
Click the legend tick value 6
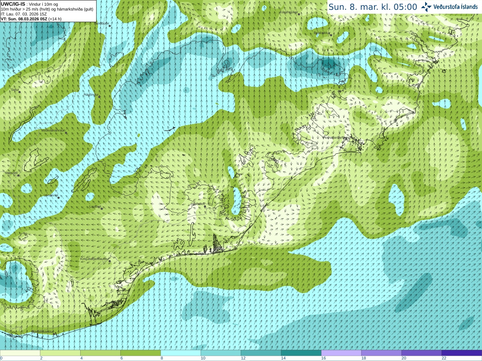coord(122,358)
